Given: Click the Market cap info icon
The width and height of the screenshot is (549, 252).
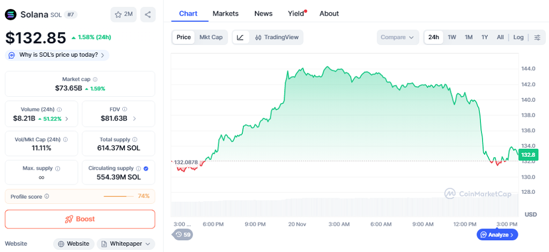Looking at the screenshot, I should [95, 79].
